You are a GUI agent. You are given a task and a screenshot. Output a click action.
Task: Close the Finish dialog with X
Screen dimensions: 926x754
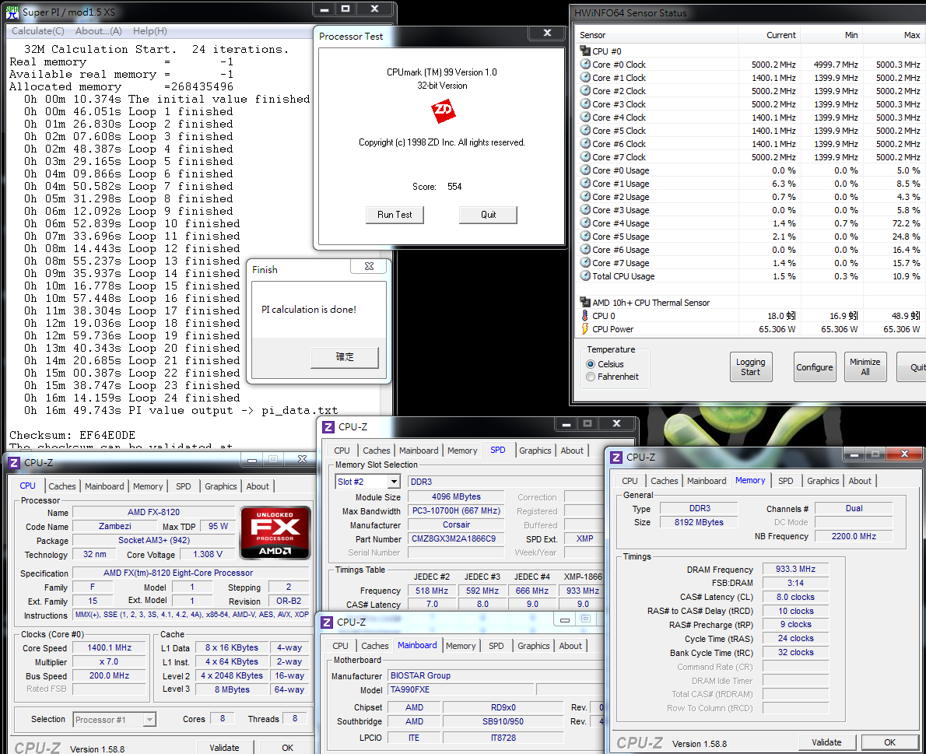click(x=369, y=266)
